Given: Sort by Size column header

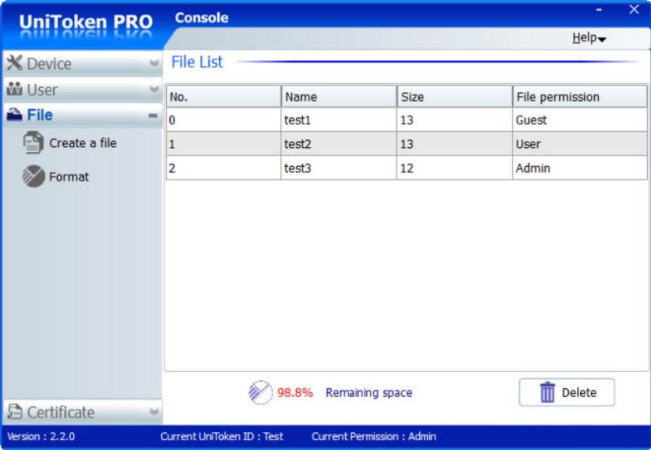Looking at the screenshot, I should (x=454, y=97).
